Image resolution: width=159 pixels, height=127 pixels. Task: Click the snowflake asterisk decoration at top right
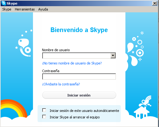click(x=142, y=33)
